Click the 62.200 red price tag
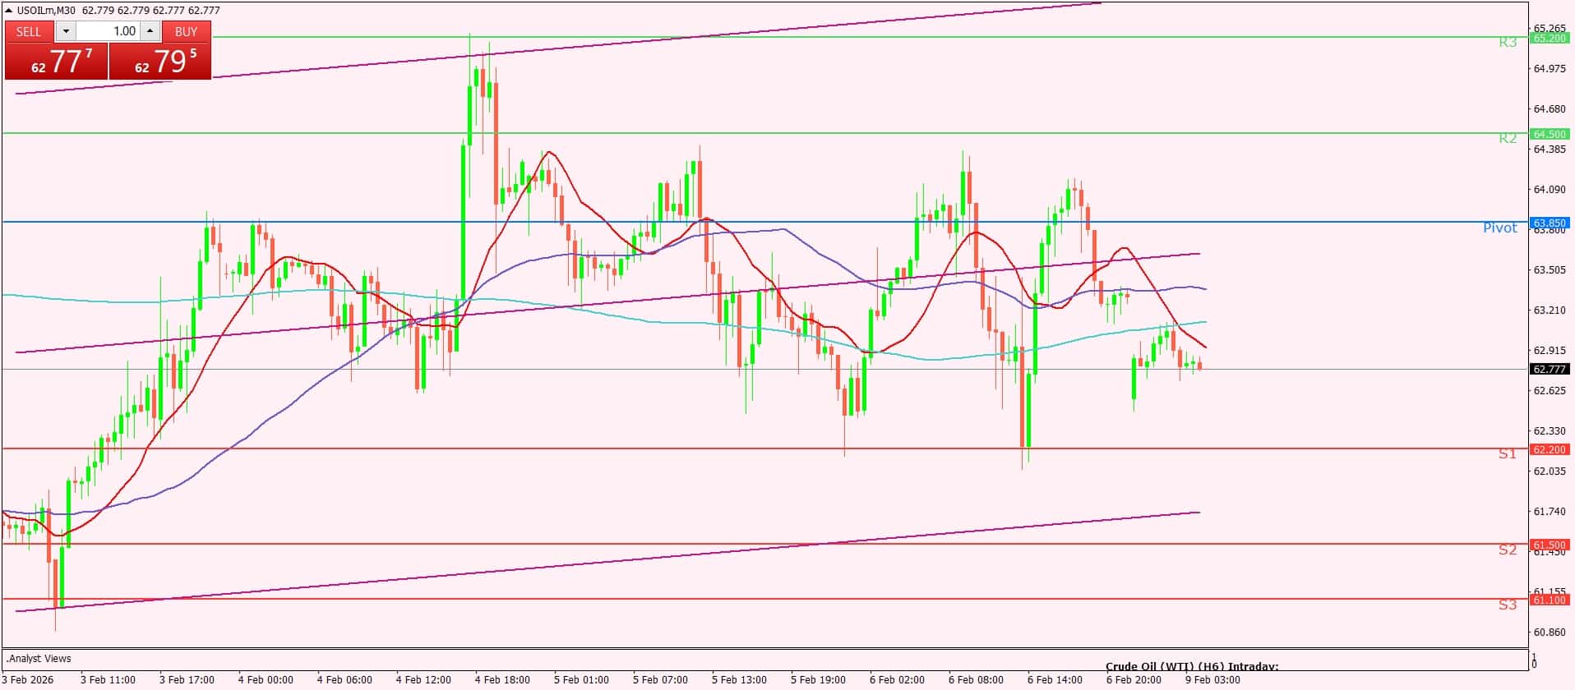 pos(1549,449)
